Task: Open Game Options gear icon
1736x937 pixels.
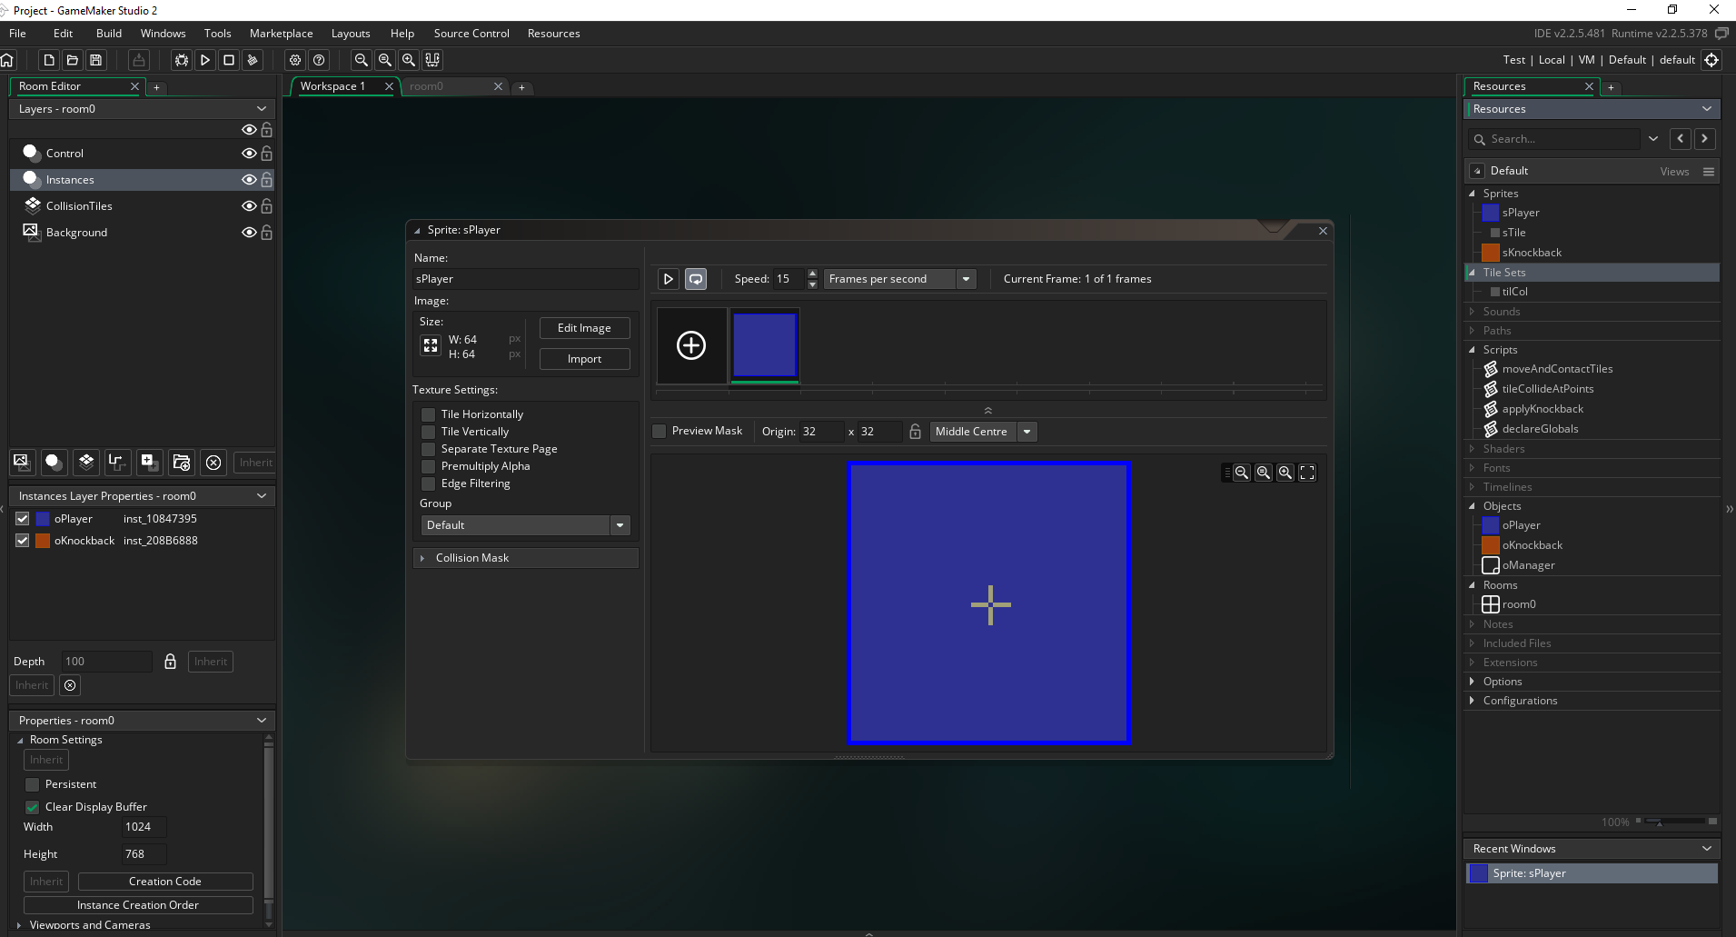Action: pyautogui.click(x=295, y=60)
